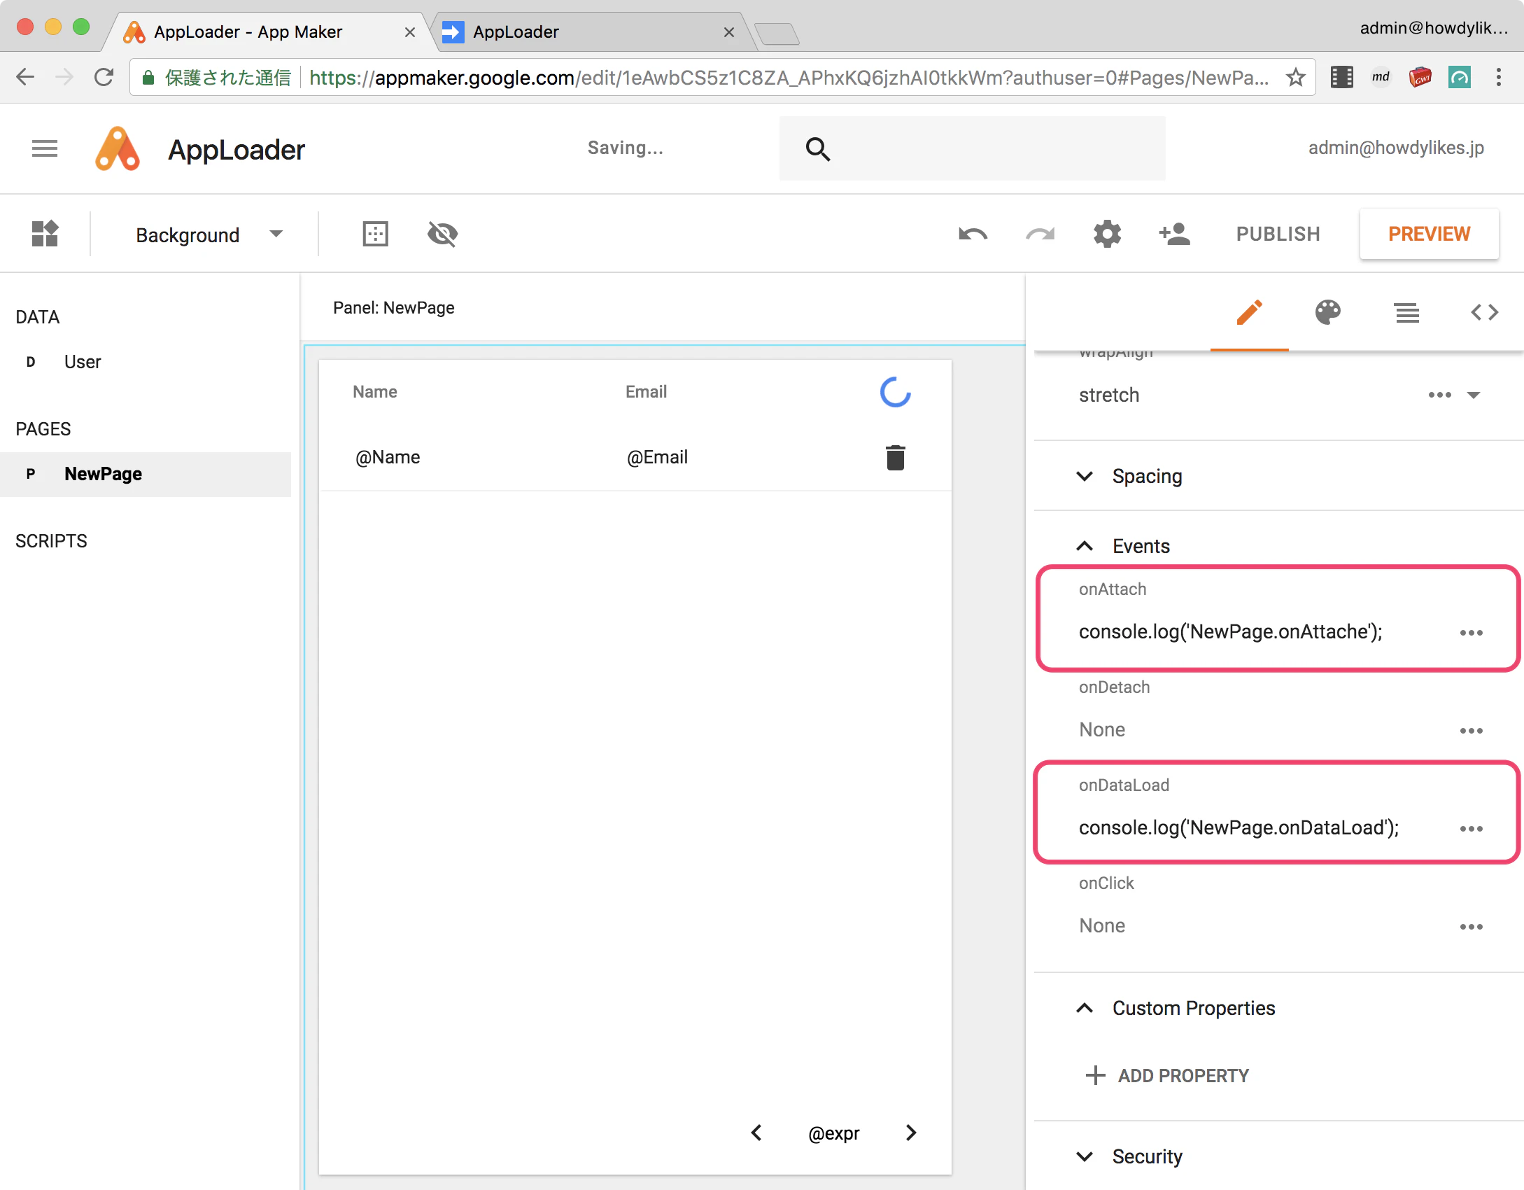Screen dimensions: 1524x1190
Task: Click the PREVIEW button
Action: [x=1429, y=234]
